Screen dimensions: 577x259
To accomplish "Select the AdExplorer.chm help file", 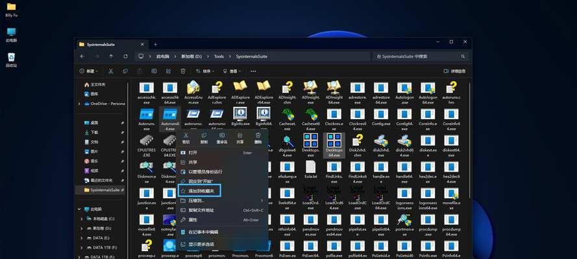I will coord(217,87).
